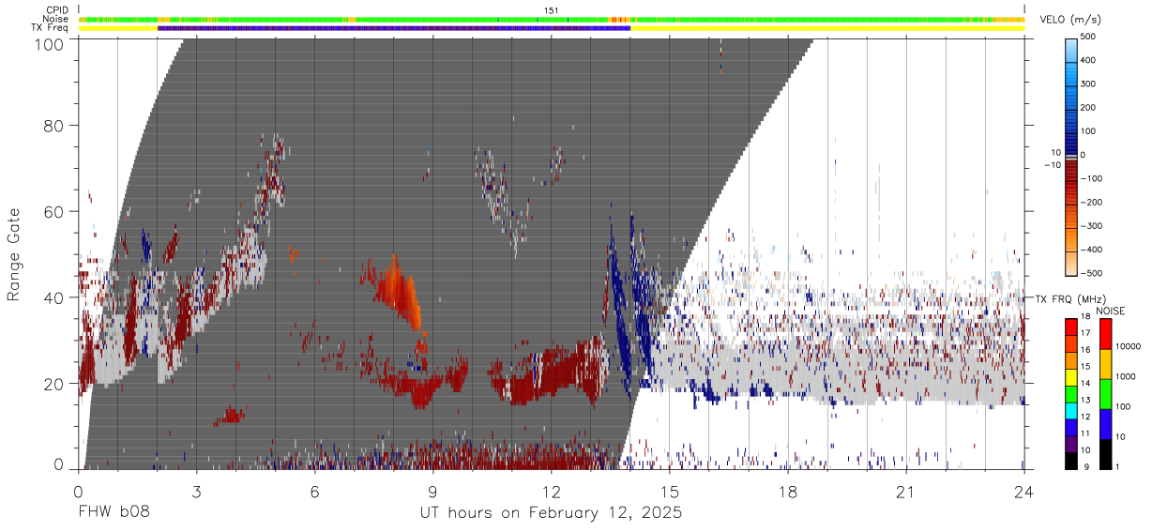Viewport: 1152px width, 532px height.
Task: Click x-axis tick label 9
Action: pyautogui.click(x=433, y=491)
